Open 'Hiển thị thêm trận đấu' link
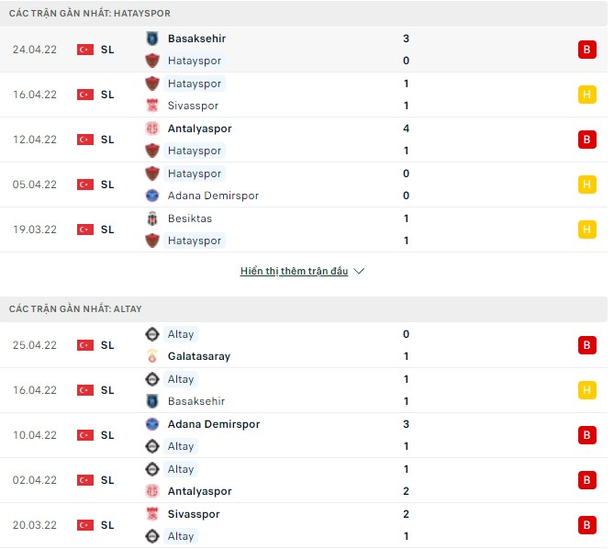 click(x=294, y=272)
